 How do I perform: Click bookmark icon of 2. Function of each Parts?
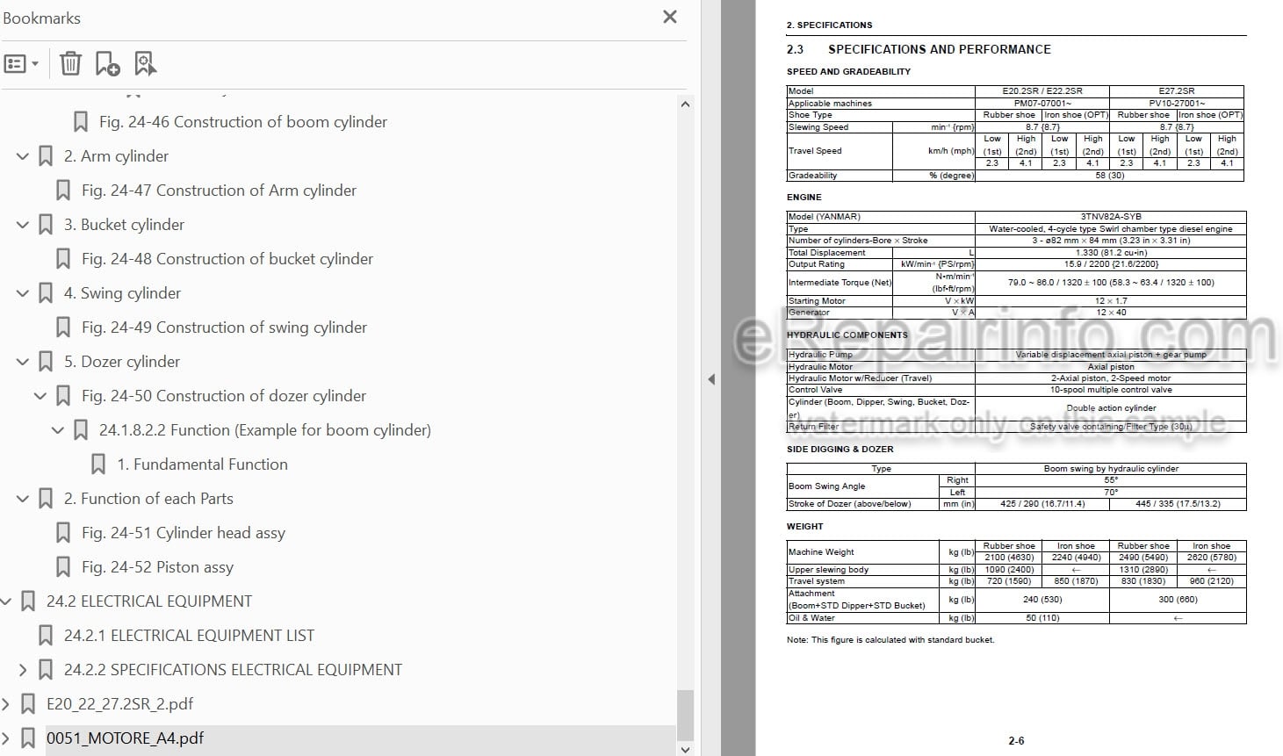46,498
